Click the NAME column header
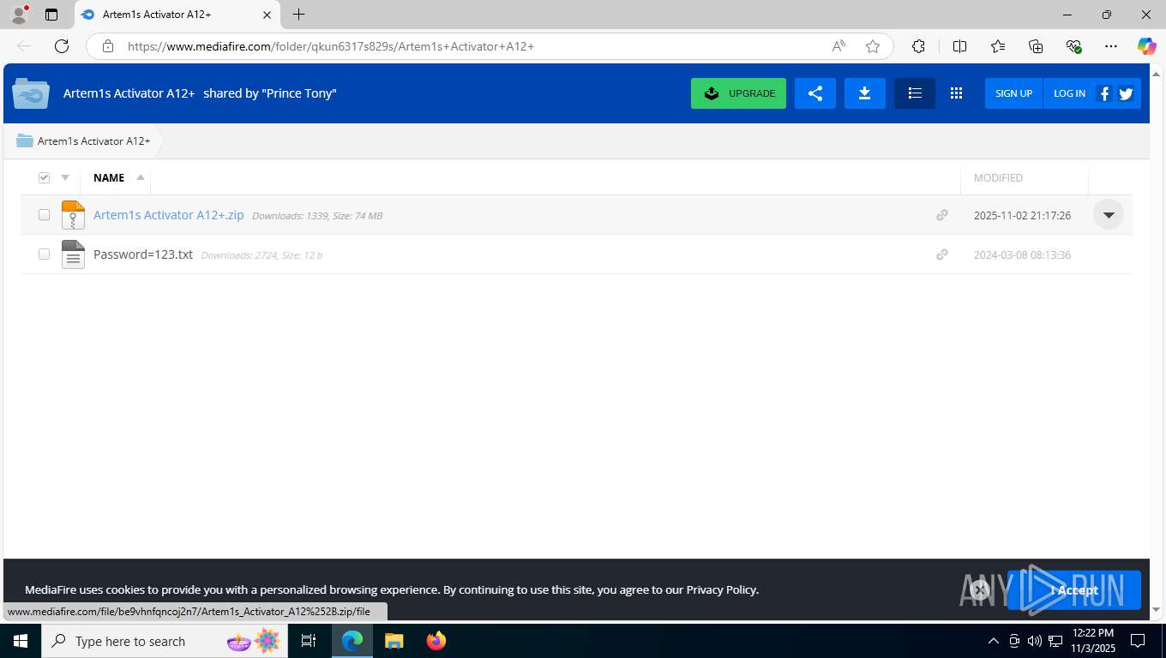 pyautogui.click(x=109, y=177)
